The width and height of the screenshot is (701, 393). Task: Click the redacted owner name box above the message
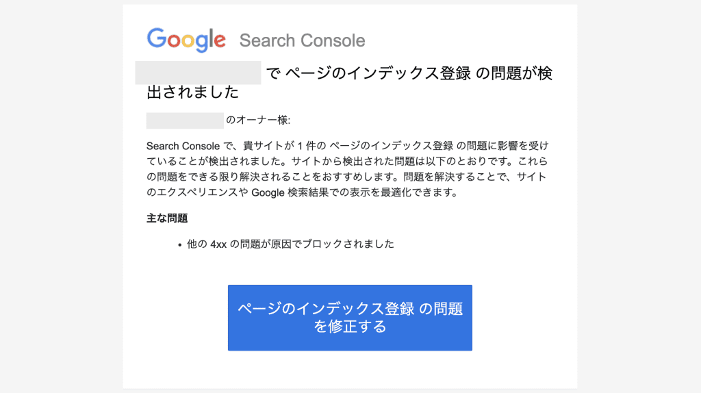click(x=185, y=121)
